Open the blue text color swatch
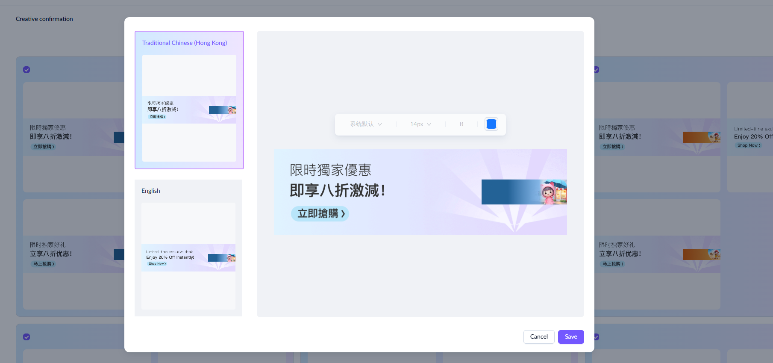This screenshot has height=363, width=773. point(491,124)
